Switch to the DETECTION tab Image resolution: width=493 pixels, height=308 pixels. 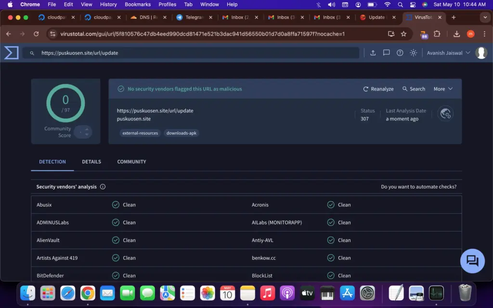[x=52, y=162]
